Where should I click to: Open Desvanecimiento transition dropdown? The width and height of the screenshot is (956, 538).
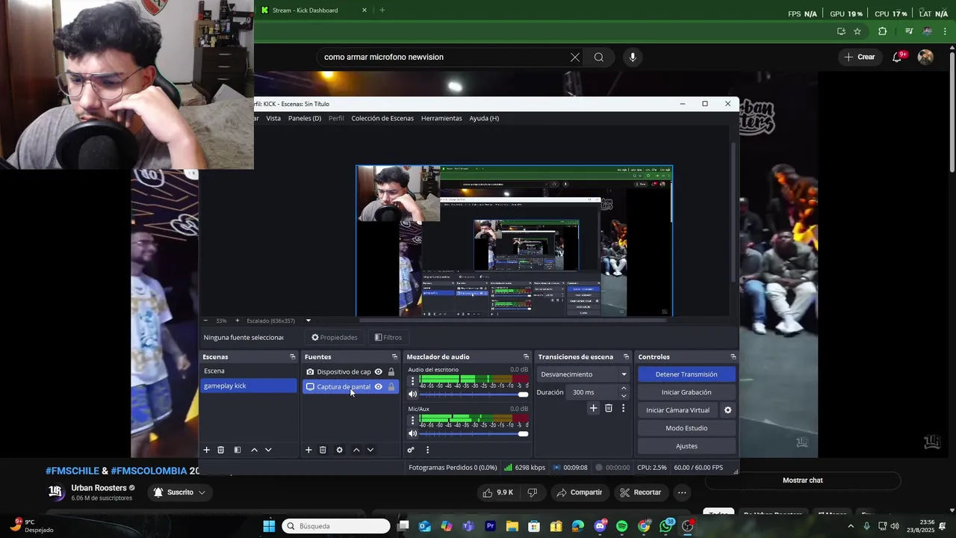pyautogui.click(x=583, y=374)
